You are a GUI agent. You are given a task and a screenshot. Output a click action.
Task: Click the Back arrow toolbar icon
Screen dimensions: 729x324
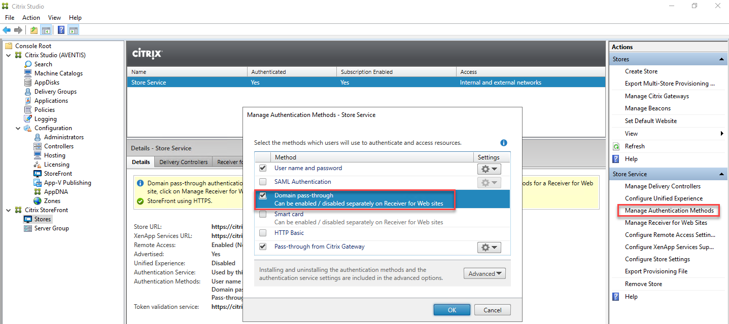click(x=7, y=30)
